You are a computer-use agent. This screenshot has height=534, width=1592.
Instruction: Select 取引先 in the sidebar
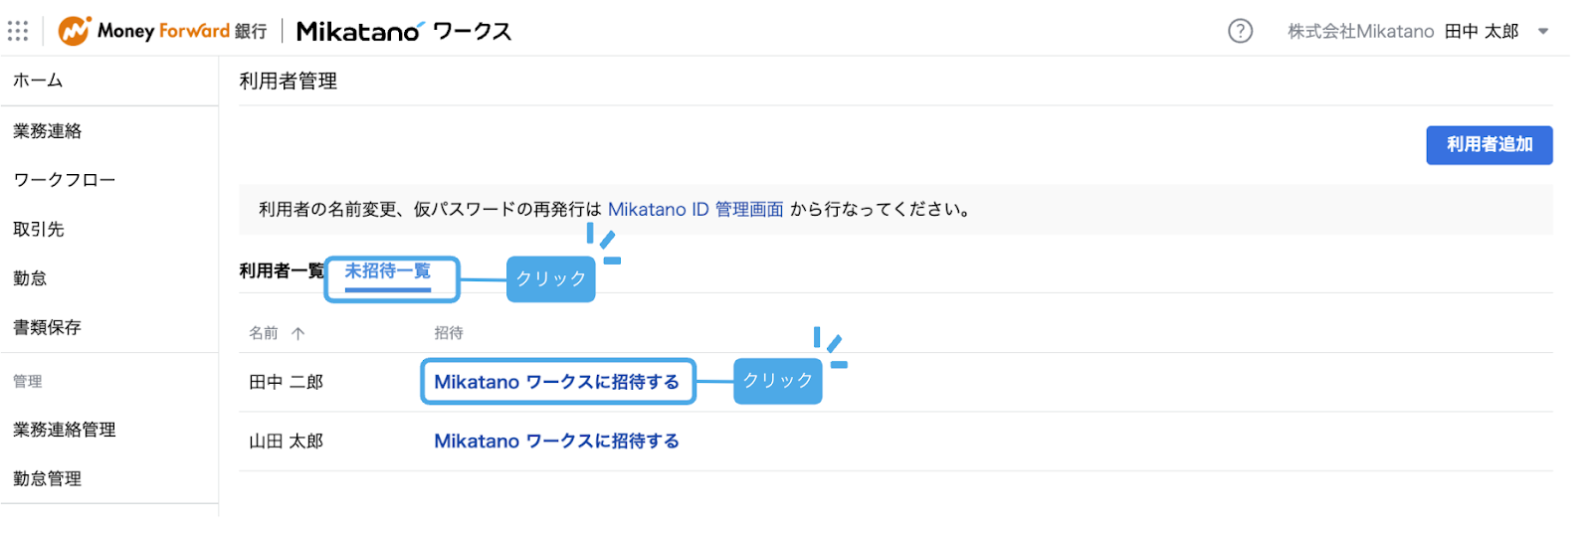tap(38, 229)
